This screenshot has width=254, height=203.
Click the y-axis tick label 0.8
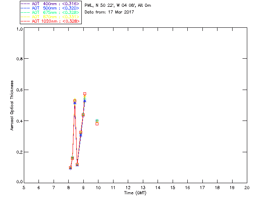click(19, 59)
